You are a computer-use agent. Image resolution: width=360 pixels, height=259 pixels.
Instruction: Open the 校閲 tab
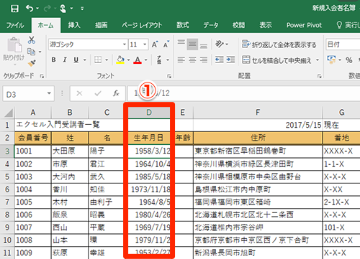(238, 25)
